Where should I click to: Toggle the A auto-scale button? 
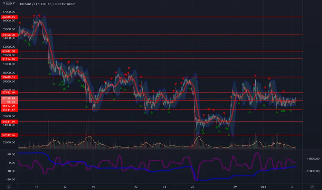(312, 187)
